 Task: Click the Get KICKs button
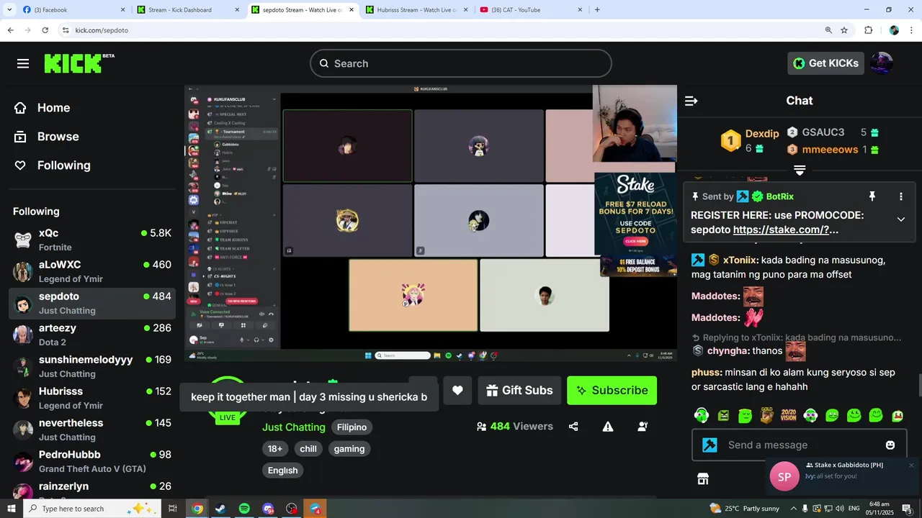(x=825, y=63)
